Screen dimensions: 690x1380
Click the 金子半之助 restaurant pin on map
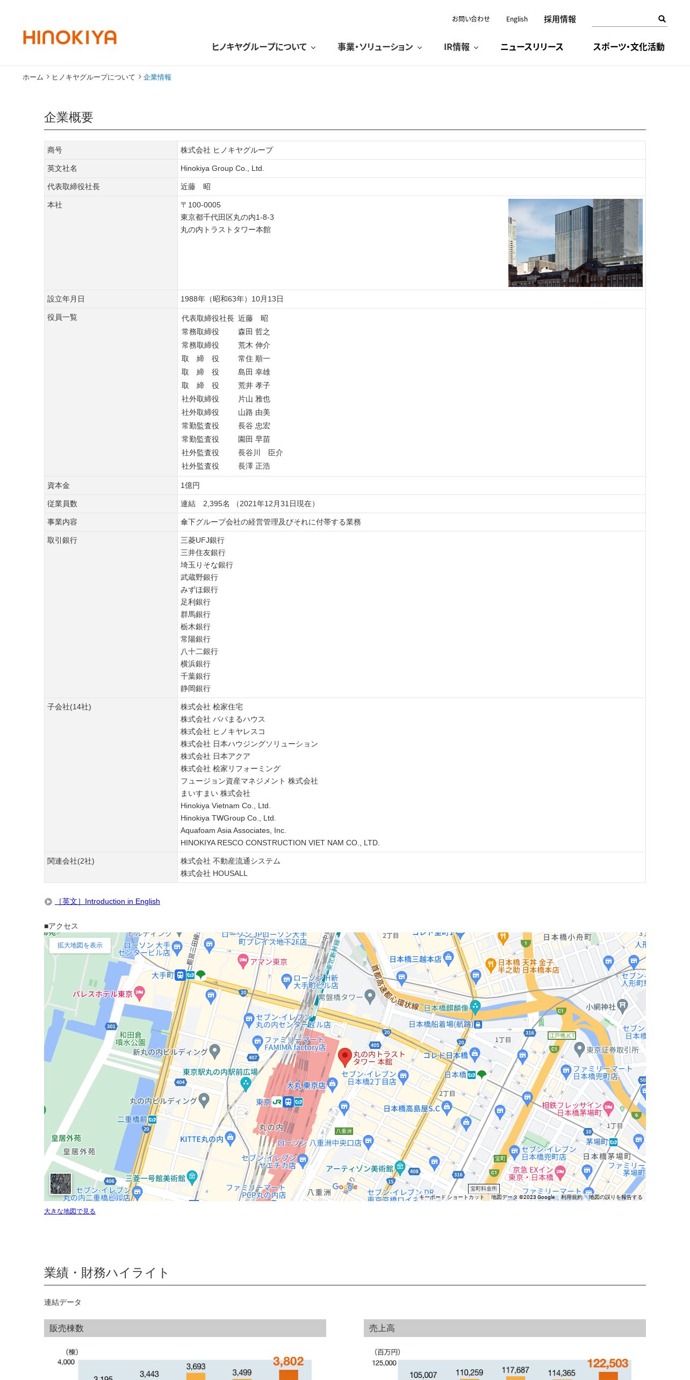[490, 966]
